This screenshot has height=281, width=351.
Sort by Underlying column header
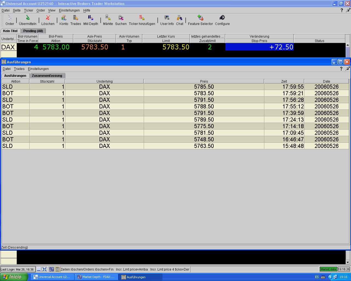click(104, 81)
